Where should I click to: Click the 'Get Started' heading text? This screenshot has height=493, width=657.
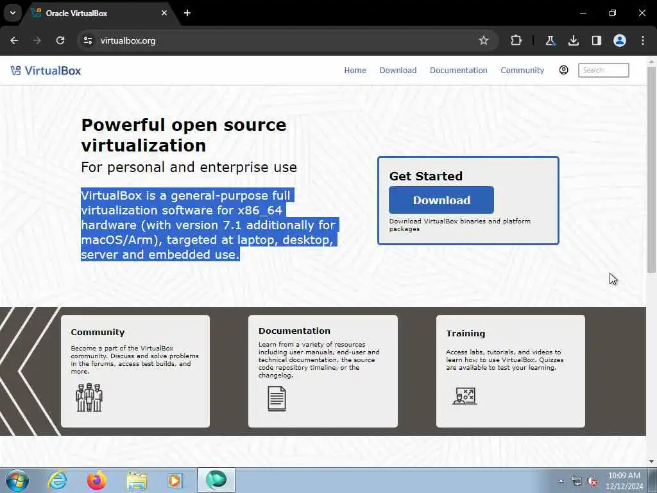pyautogui.click(x=426, y=176)
